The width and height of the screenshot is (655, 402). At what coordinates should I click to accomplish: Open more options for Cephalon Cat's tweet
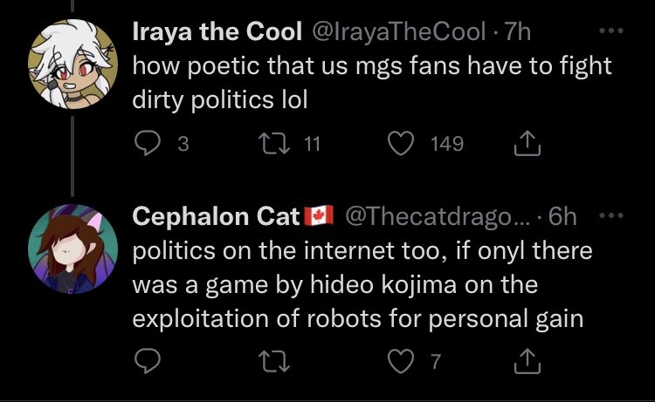(611, 215)
